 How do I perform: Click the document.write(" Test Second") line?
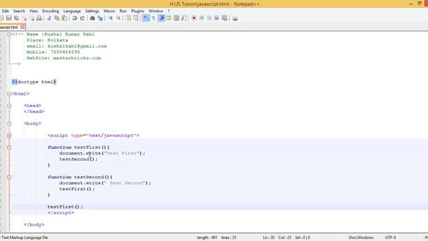(x=105, y=183)
